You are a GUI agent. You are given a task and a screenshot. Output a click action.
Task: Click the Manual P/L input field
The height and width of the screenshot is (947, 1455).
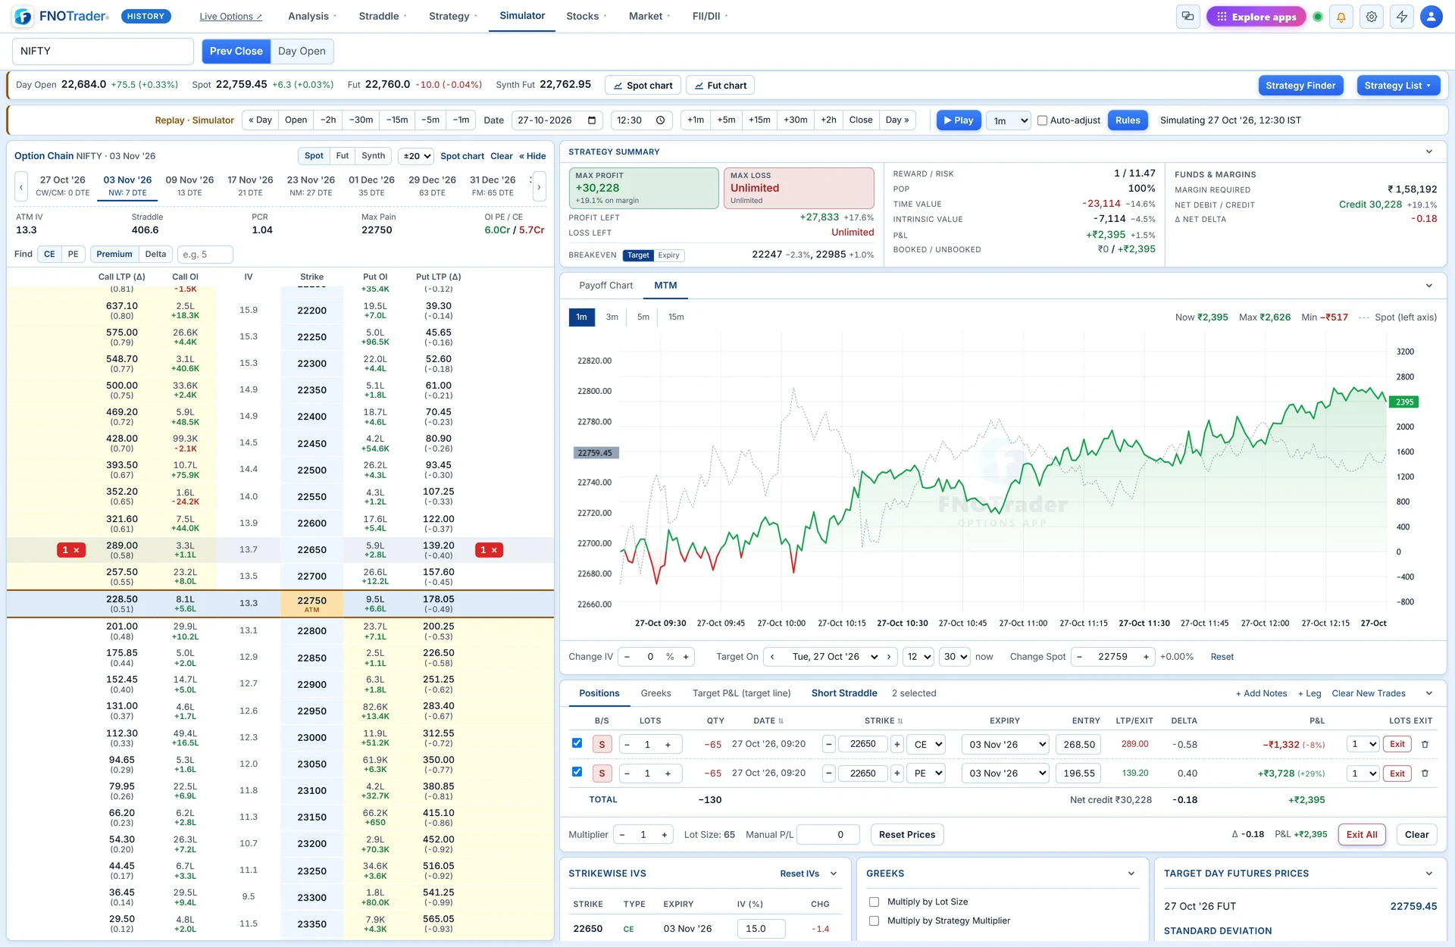(828, 834)
